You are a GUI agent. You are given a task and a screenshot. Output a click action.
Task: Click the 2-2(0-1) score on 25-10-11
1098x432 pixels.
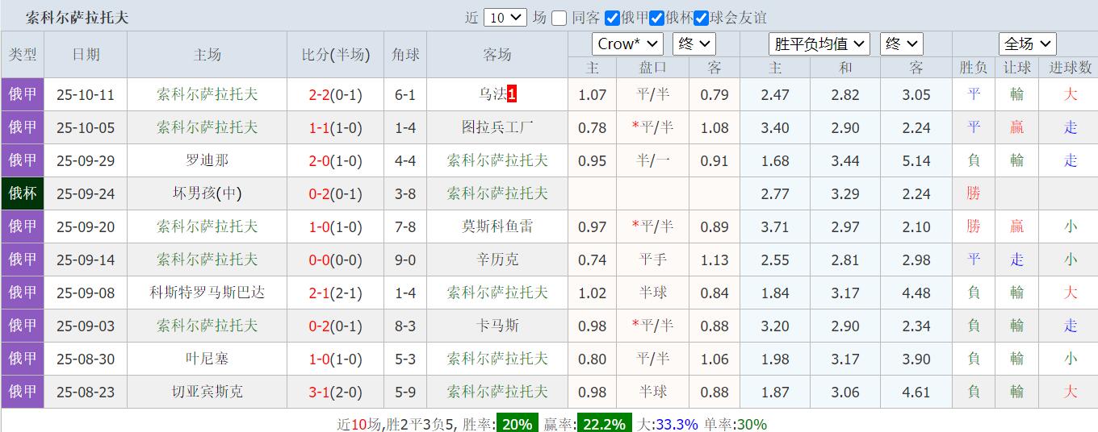(x=336, y=94)
